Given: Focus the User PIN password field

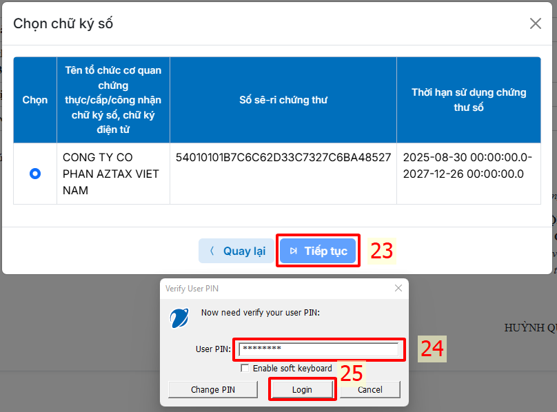Looking at the screenshot, I should click(318, 349).
